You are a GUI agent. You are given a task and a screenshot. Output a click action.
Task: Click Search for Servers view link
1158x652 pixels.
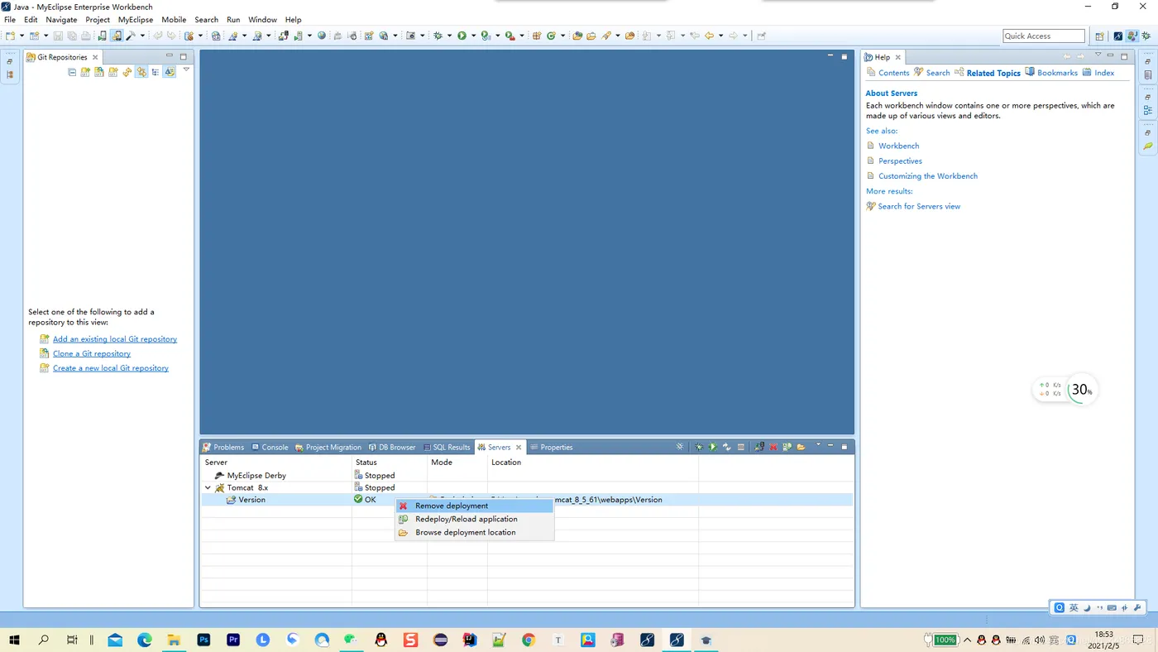(919, 206)
